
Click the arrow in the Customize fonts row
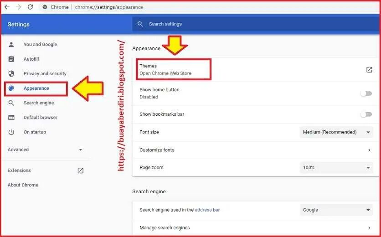pyautogui.click(x=369, y=150)
